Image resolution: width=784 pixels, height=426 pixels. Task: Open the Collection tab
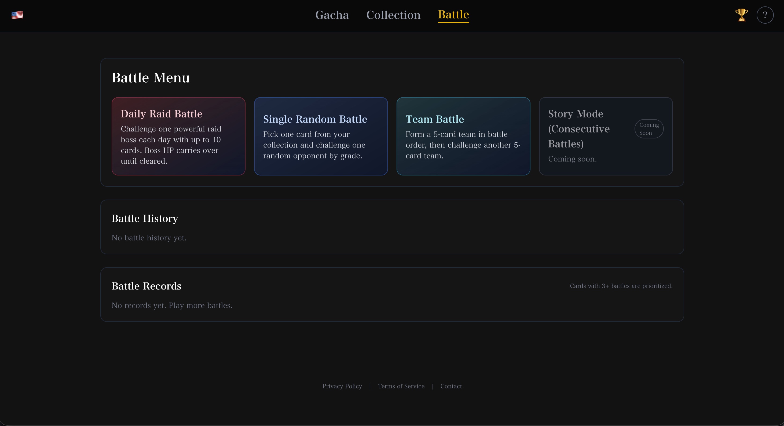(x=393, y=15)
